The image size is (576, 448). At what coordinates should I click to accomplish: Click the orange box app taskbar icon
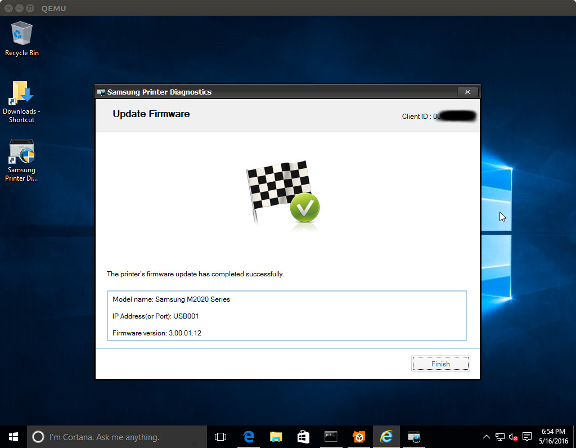coord(358,437)
